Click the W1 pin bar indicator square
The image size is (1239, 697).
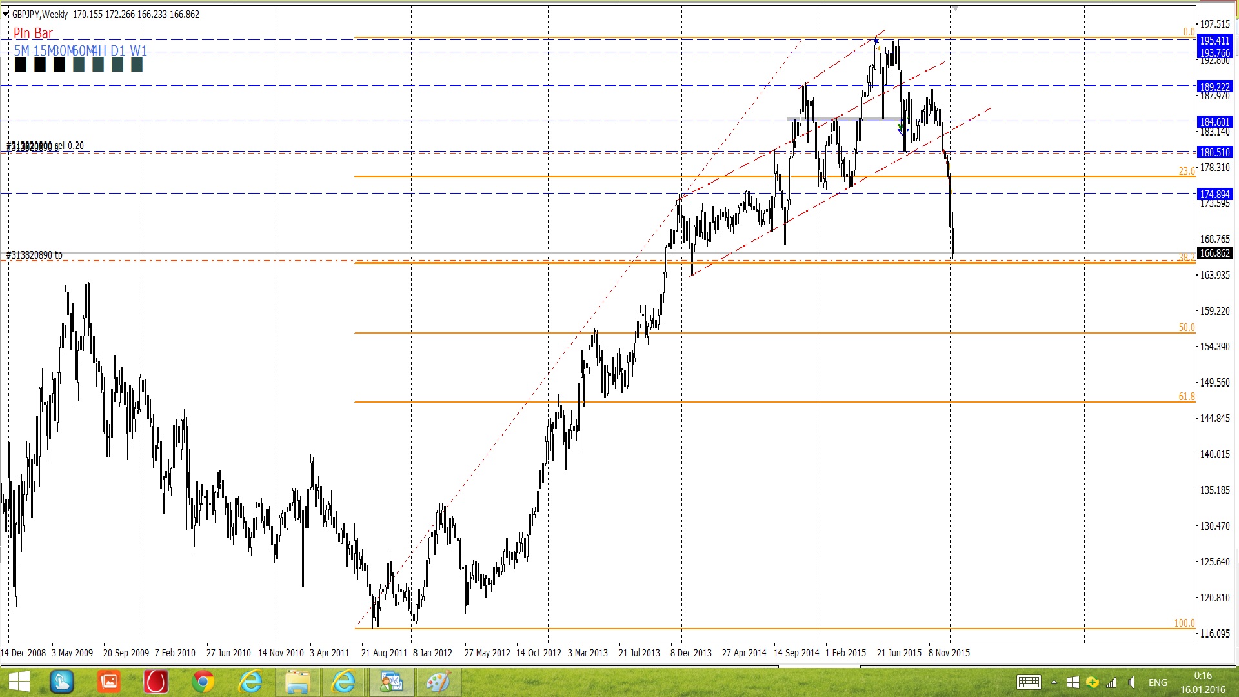coord(137,65)
